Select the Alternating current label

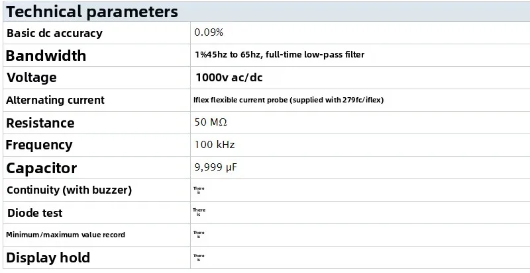pos(55,100)
